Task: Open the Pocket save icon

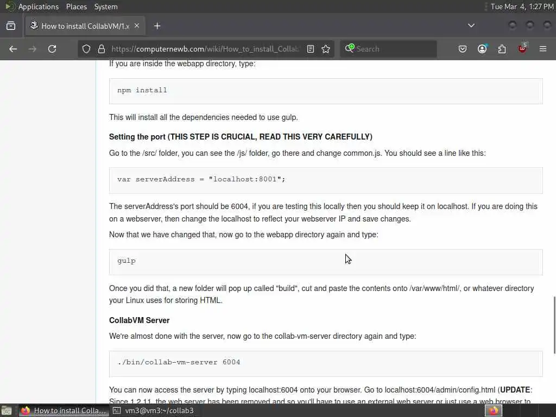Action: pos(463,49)
